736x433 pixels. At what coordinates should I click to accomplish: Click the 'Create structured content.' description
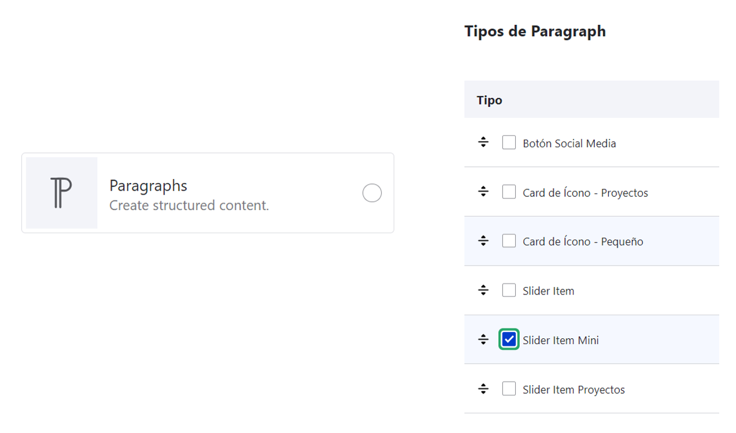click(189, 206)
